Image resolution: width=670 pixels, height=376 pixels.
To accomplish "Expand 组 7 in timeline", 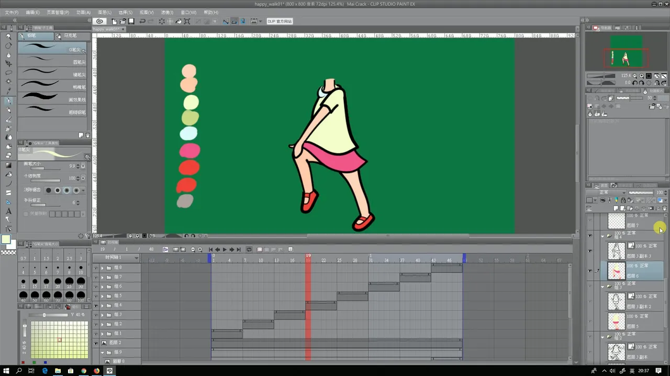I will 103,277.
